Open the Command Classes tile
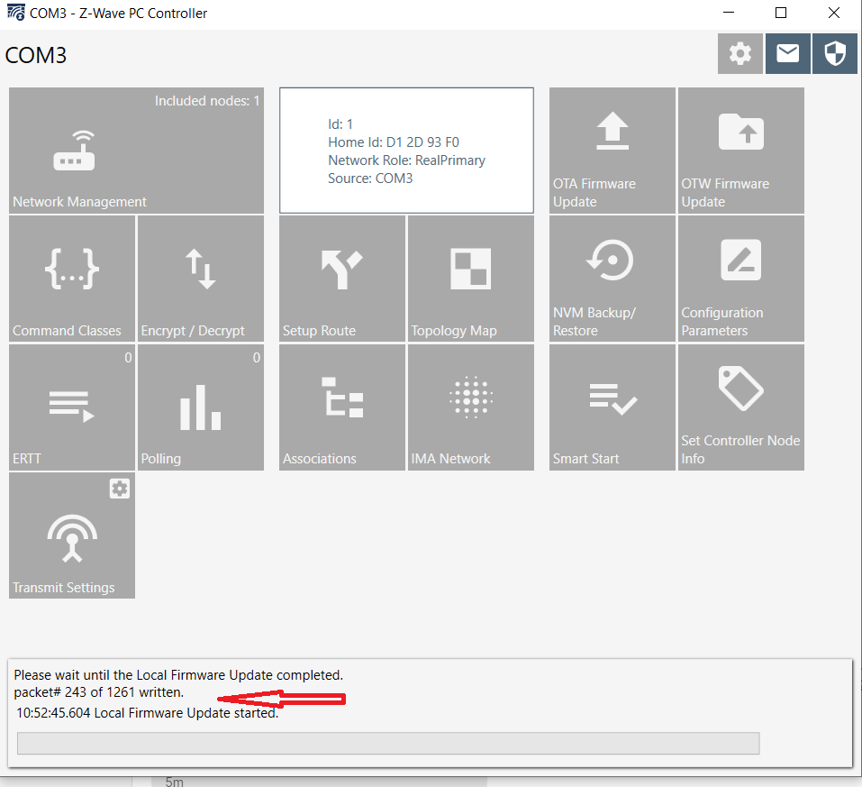 tap(72, 279)
